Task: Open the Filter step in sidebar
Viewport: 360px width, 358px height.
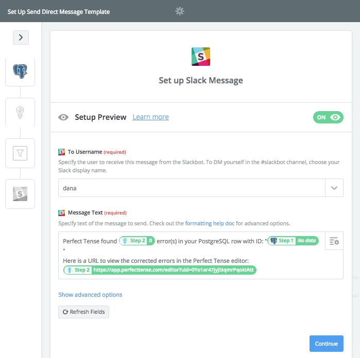Action: (20, 153)
